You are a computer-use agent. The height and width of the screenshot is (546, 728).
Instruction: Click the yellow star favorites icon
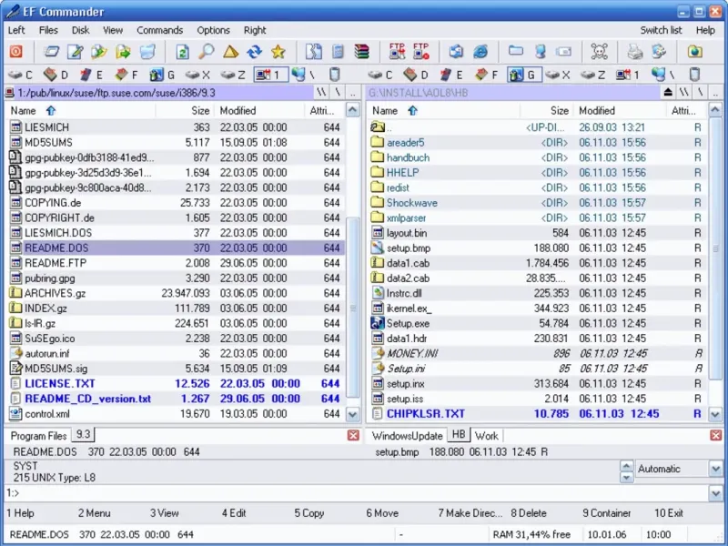tap(278, 52)
